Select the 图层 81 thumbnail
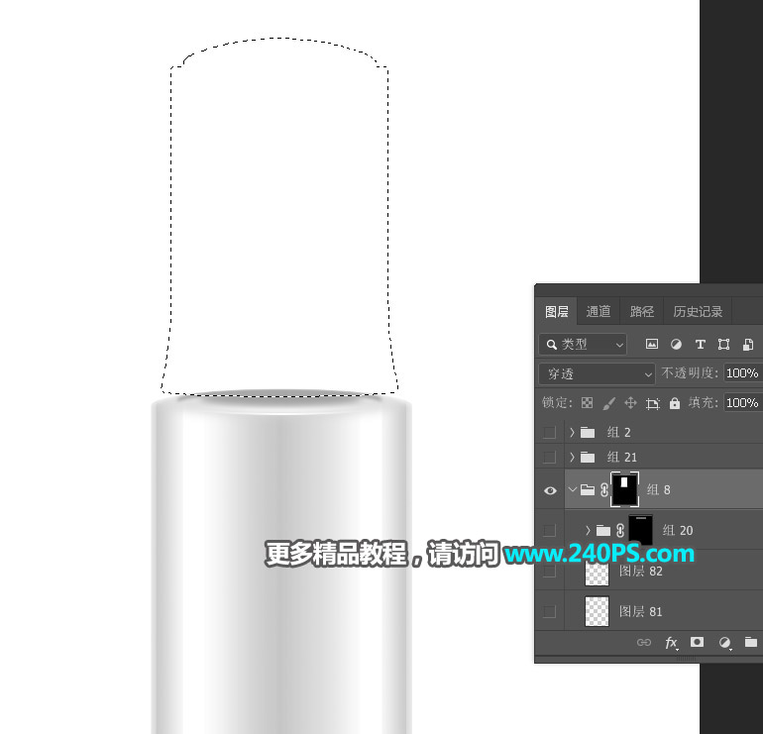The width and height of the screenshot is (763, 734). (597, 611)
